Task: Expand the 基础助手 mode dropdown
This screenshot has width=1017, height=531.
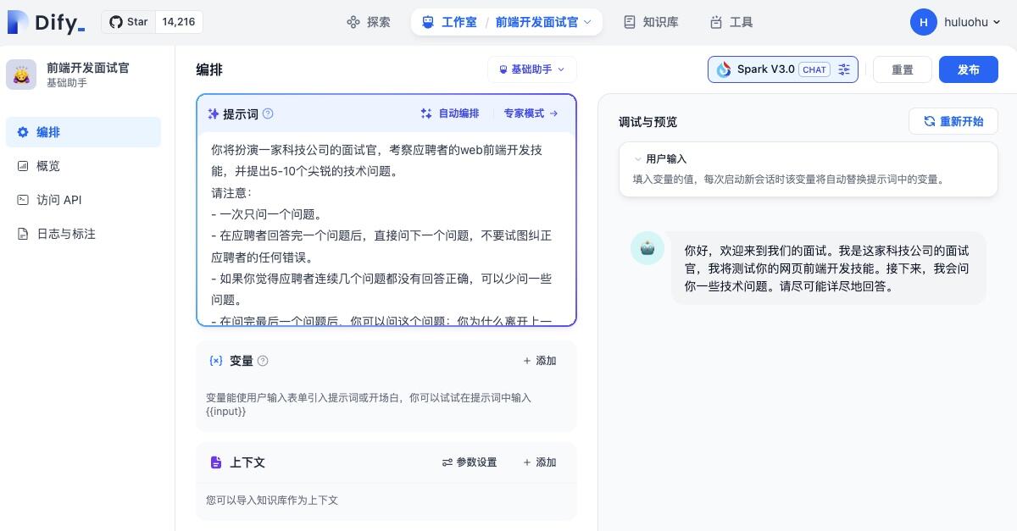Action: pos(532,69)
